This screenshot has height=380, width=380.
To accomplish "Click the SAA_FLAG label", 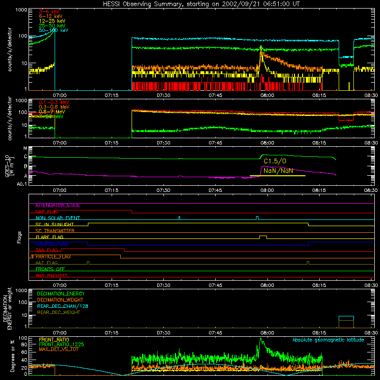I will [x=47, y=250].
